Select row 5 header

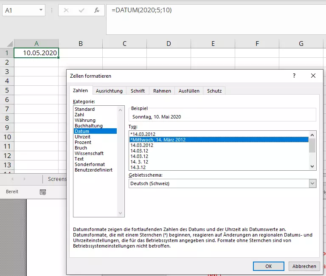pyautogui.click(x=7, y=90)
